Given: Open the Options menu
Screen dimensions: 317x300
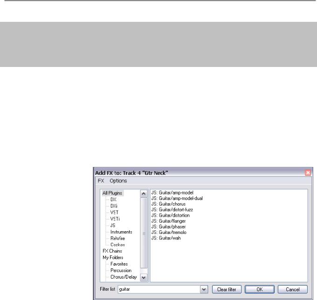Looking at the screenshot, I should (118, 180).
